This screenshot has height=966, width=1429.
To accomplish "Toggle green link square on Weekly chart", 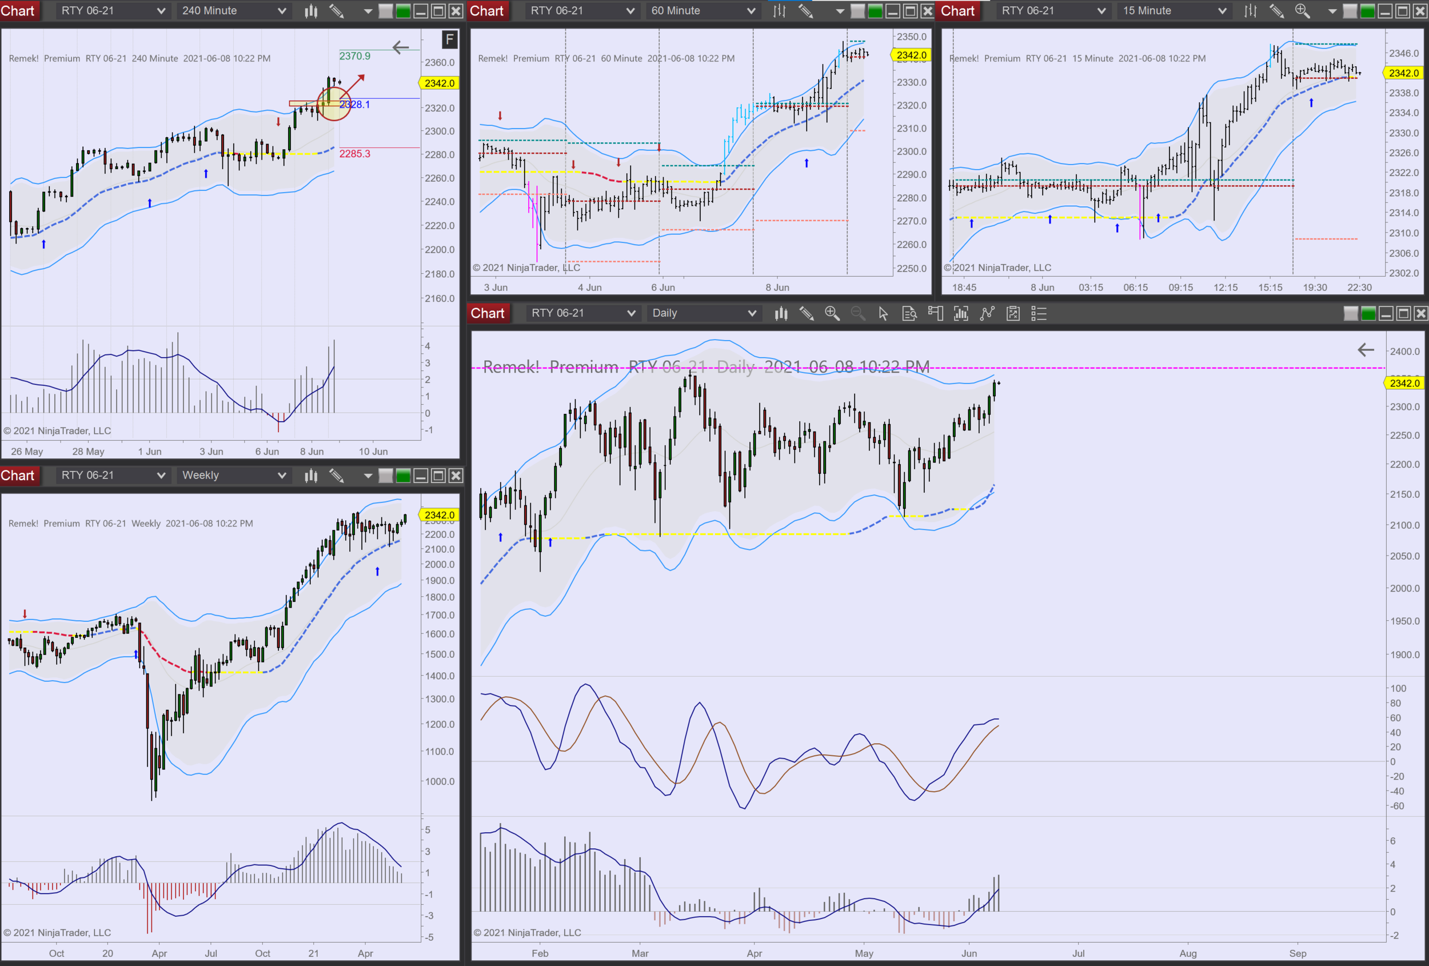I will point(404,476).
